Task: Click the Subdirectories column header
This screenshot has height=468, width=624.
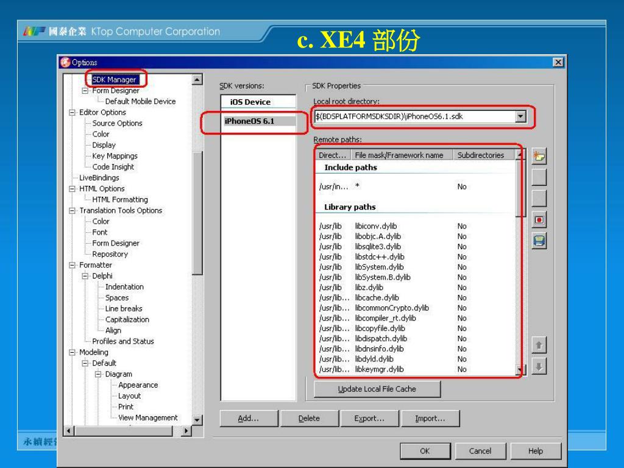Action: [484, 155]
